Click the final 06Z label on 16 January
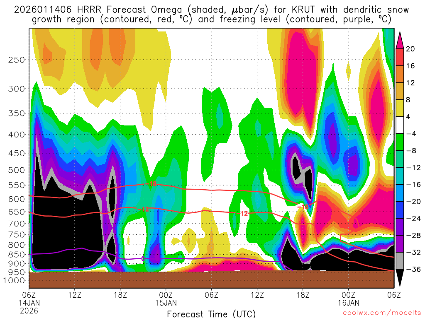The height and width of the screenshot is (318, 425). click(394, 295)
